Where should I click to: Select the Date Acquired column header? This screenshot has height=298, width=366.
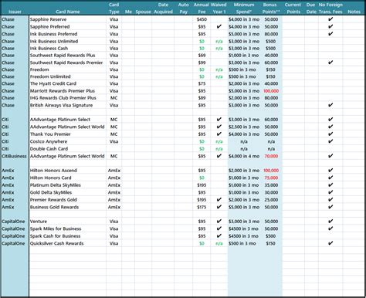[163, 8]
